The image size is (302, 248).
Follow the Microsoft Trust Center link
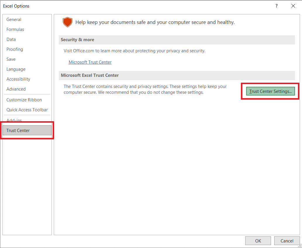90,62
